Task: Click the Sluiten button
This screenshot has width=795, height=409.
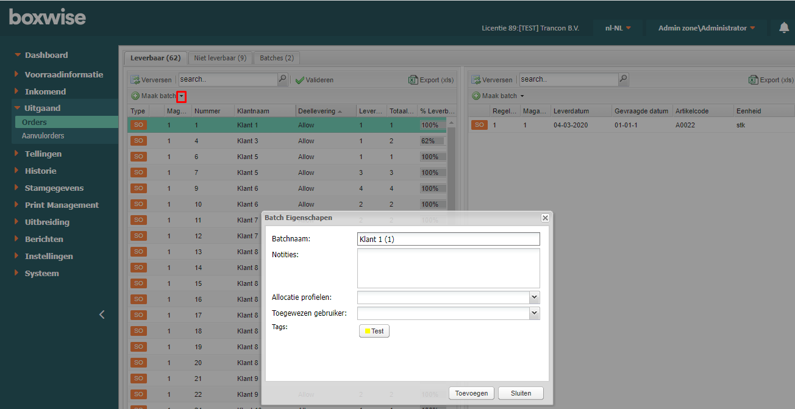Action: tap(521, 393)
